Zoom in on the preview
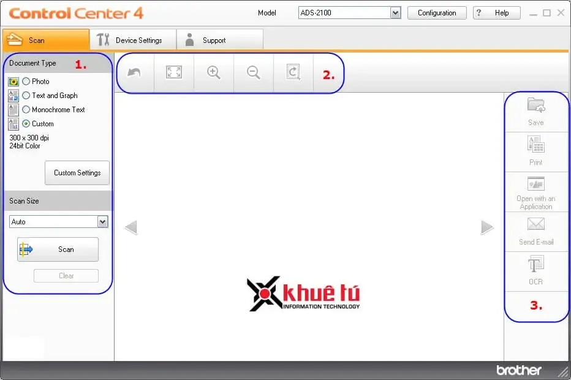The width and height of the screenshot is (571, 380). [213, 72]
